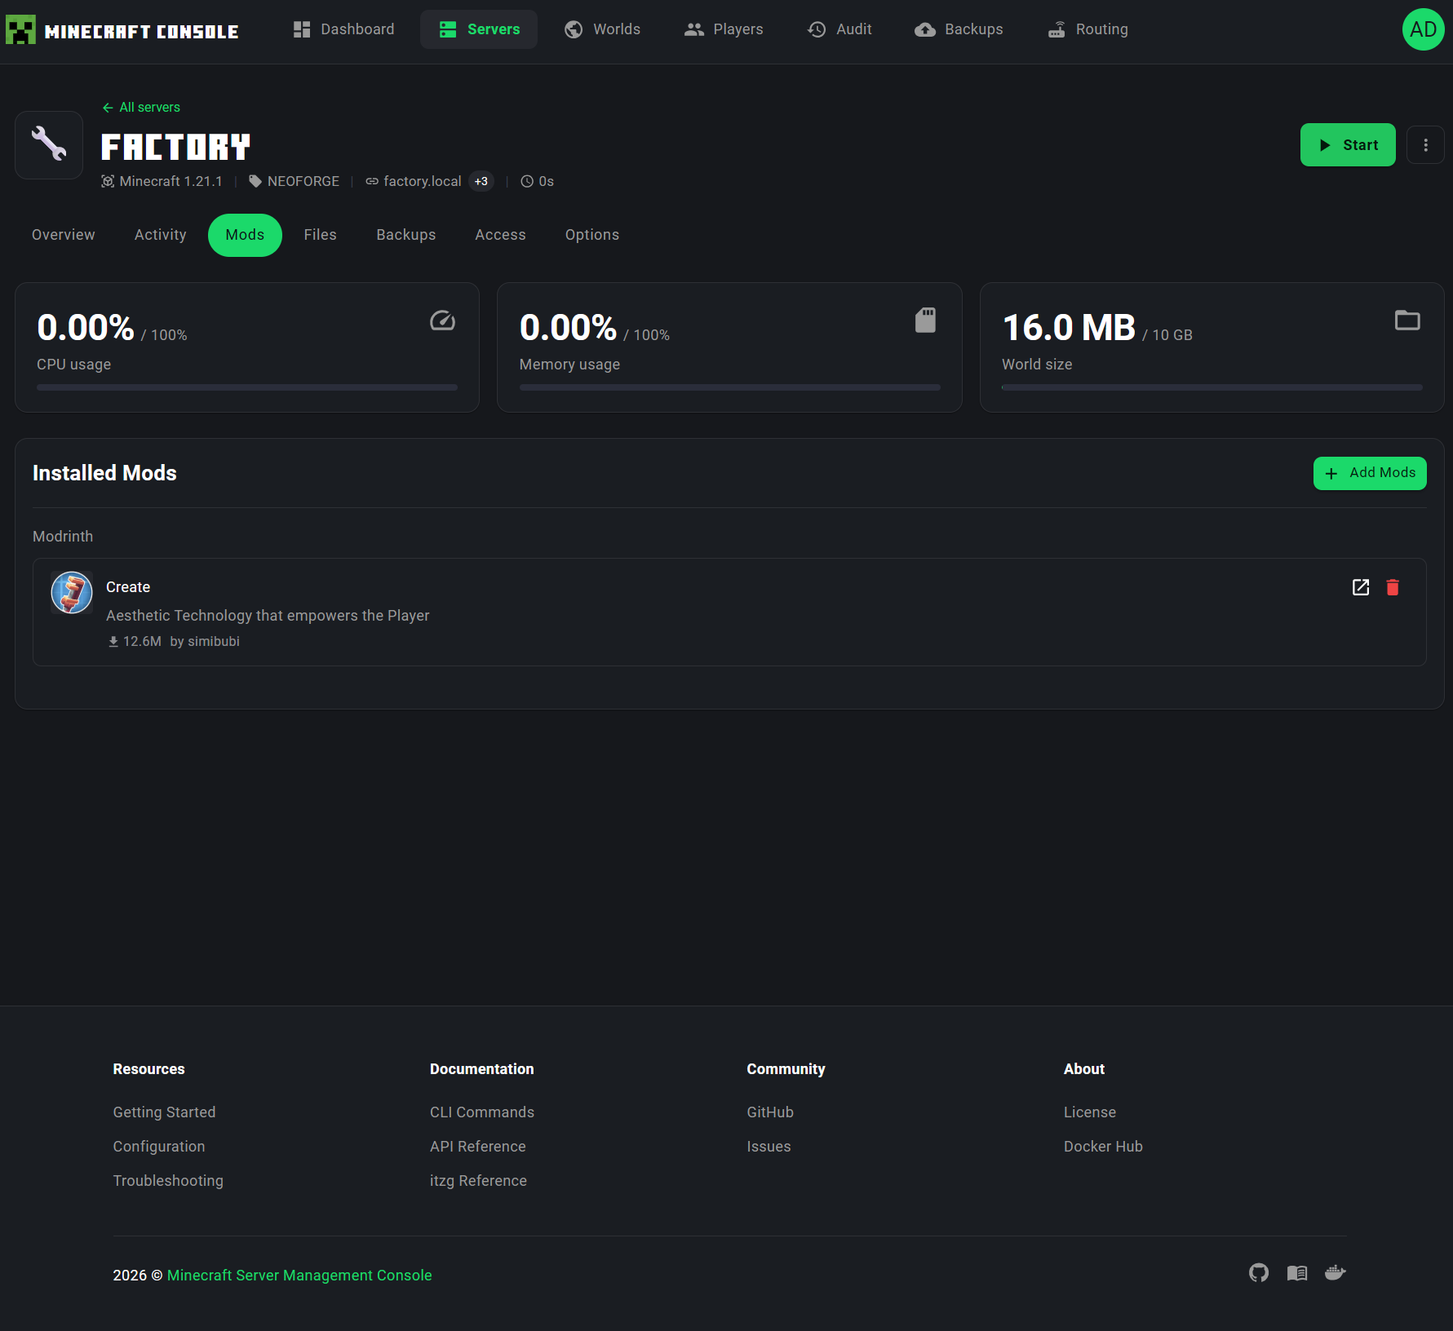The height and width of the screenshot is (1331, 1453).
Task: Click the Add Mods button
Action: tap(1370, 473)
